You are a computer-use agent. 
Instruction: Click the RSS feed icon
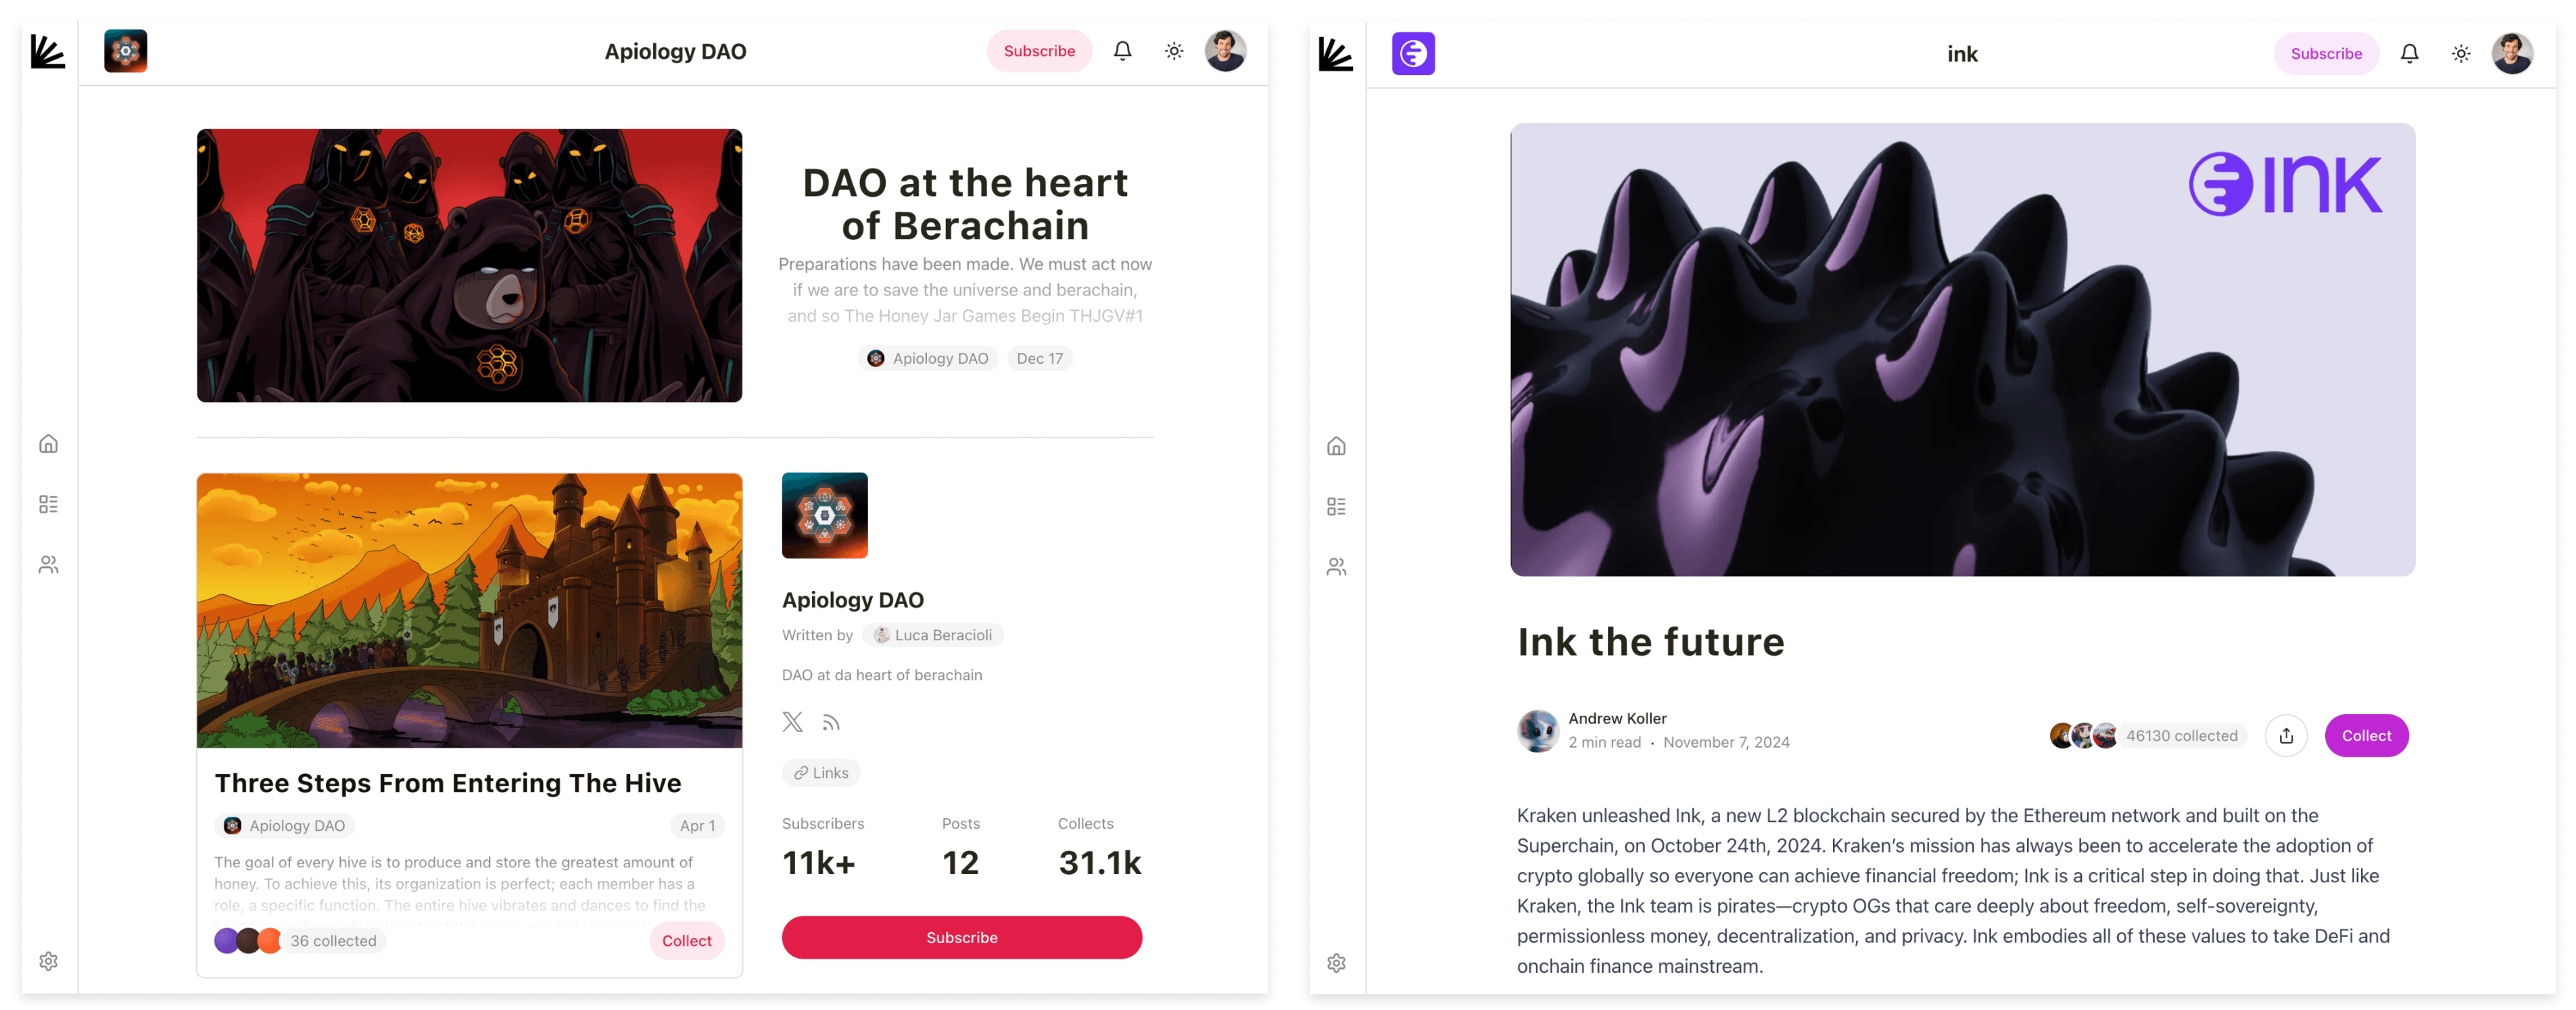tap(831, 722)
